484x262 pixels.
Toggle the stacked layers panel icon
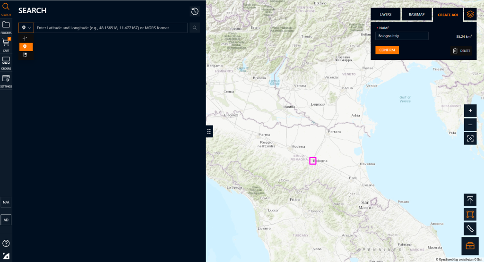pos(470,15)
